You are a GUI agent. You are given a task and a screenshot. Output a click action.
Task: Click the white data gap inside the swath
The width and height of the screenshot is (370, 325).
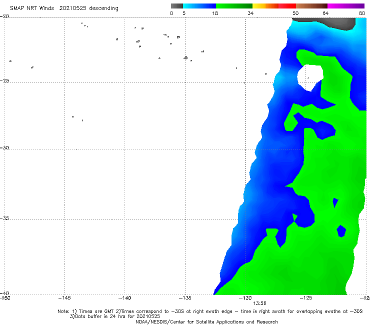[310, 77]
